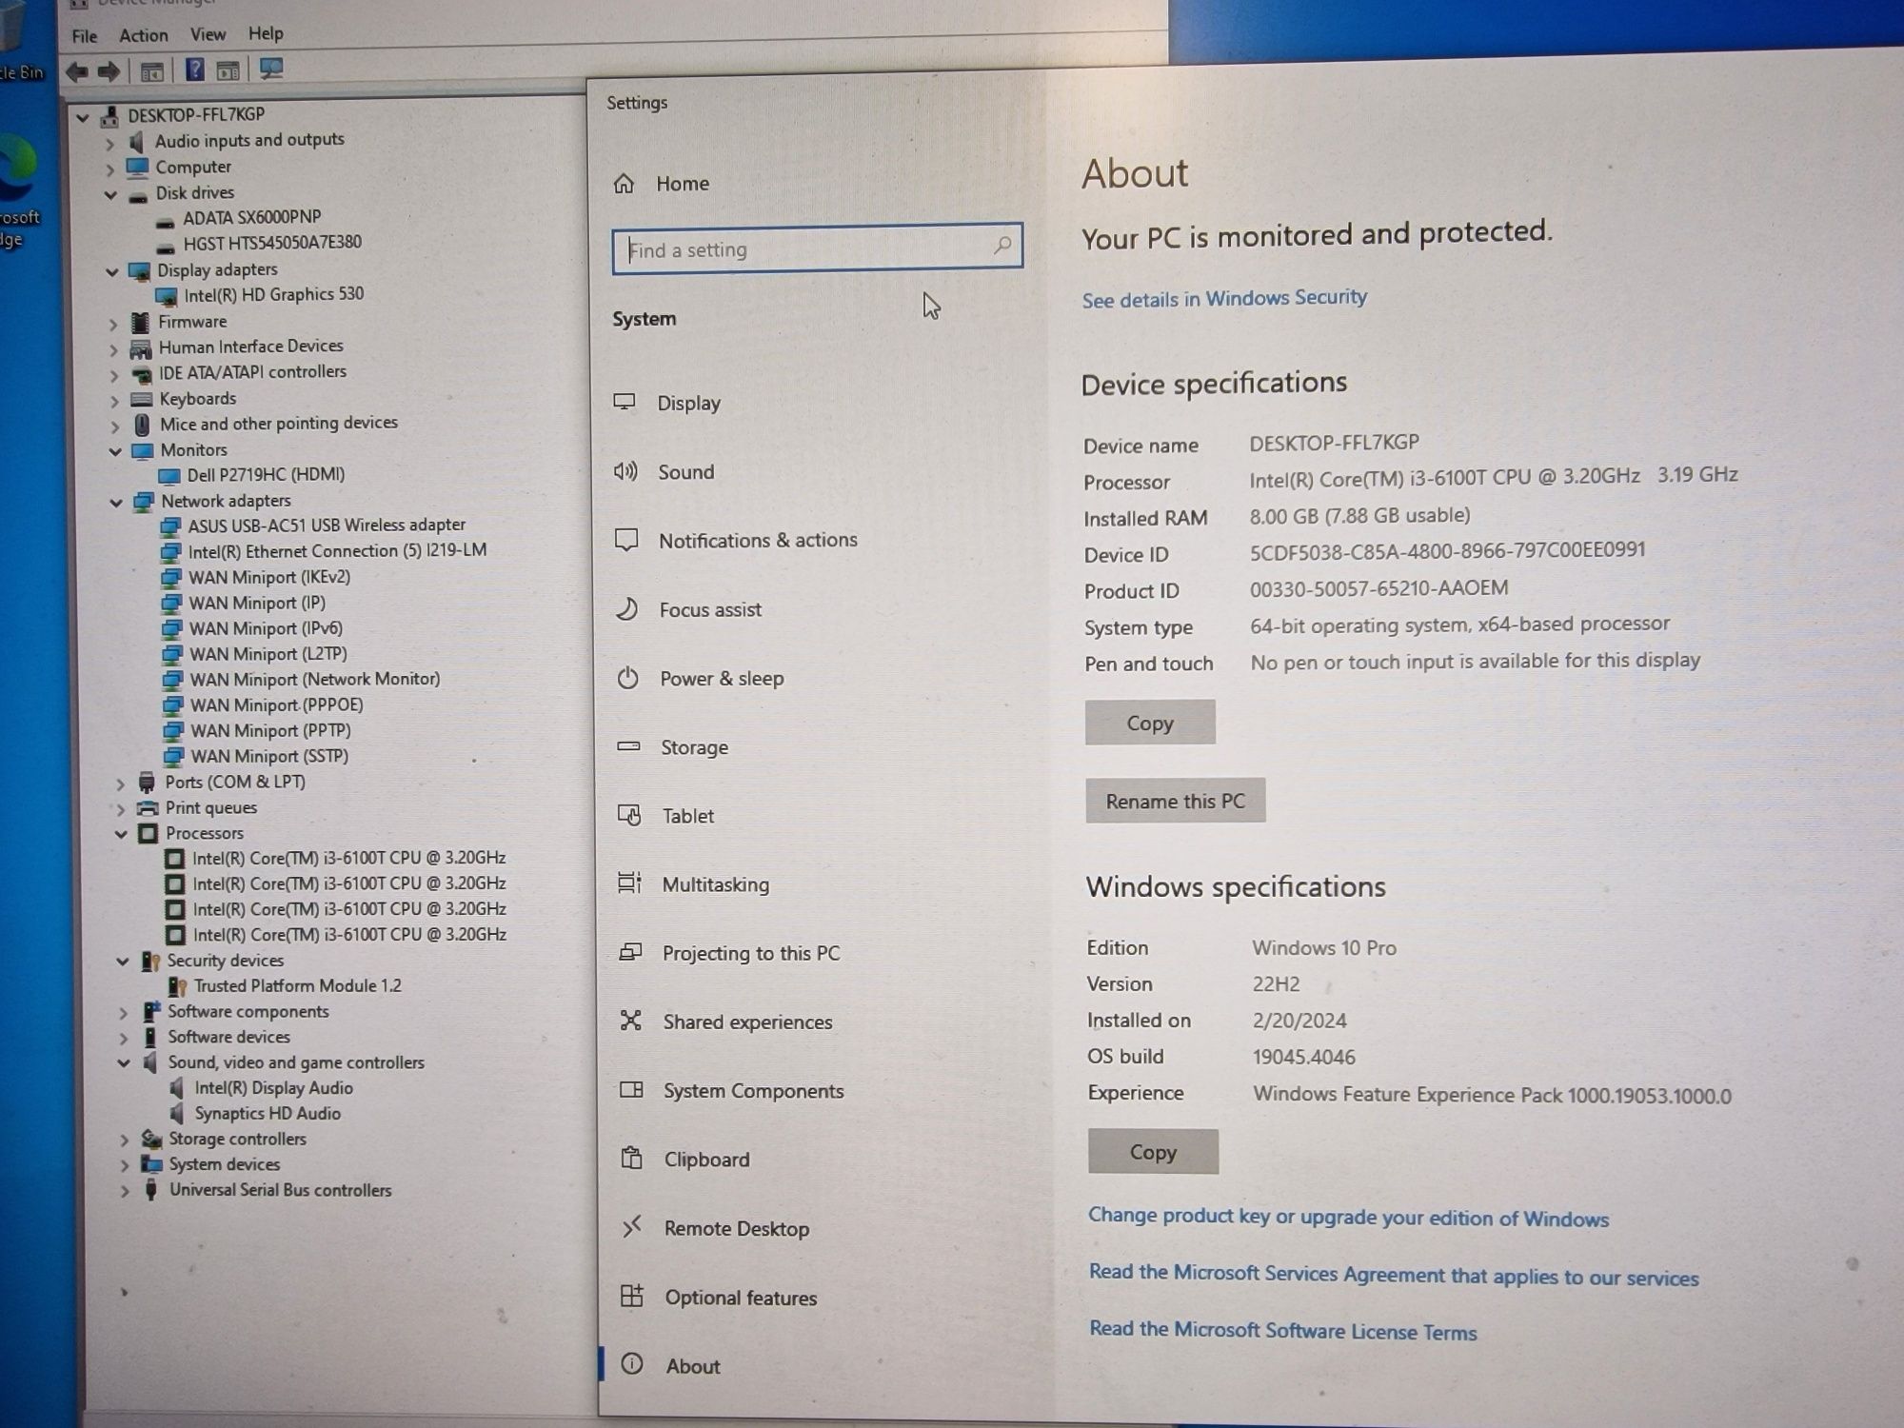1904x1428 pixels.
Task: Select Synaptics HD Audio device
Action: [268, 1113]
